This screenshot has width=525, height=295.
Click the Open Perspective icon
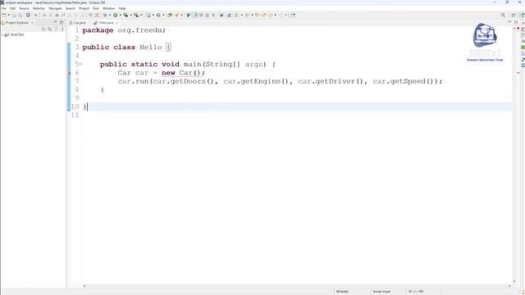click(x=514, y=15)
